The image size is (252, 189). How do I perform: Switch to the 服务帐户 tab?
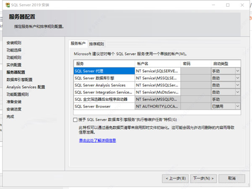(78, 43)
